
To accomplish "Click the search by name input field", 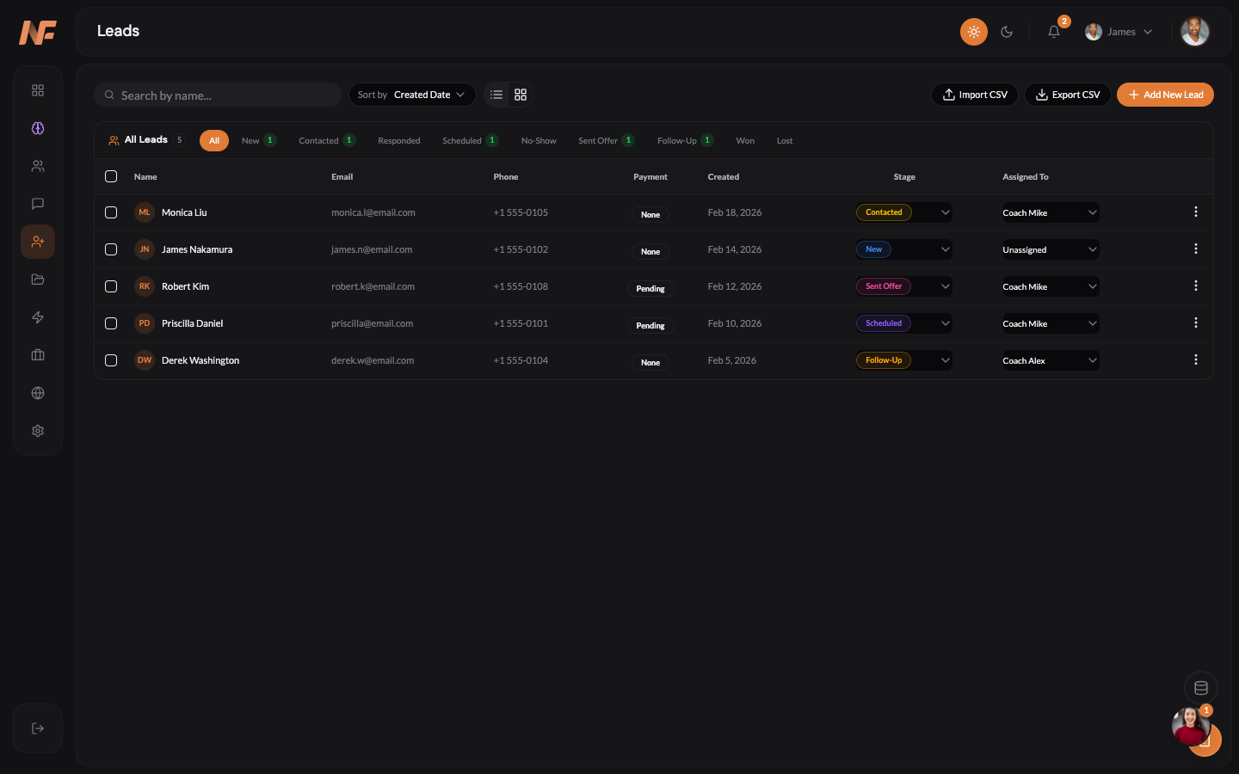I will click(x=217, y=95).
